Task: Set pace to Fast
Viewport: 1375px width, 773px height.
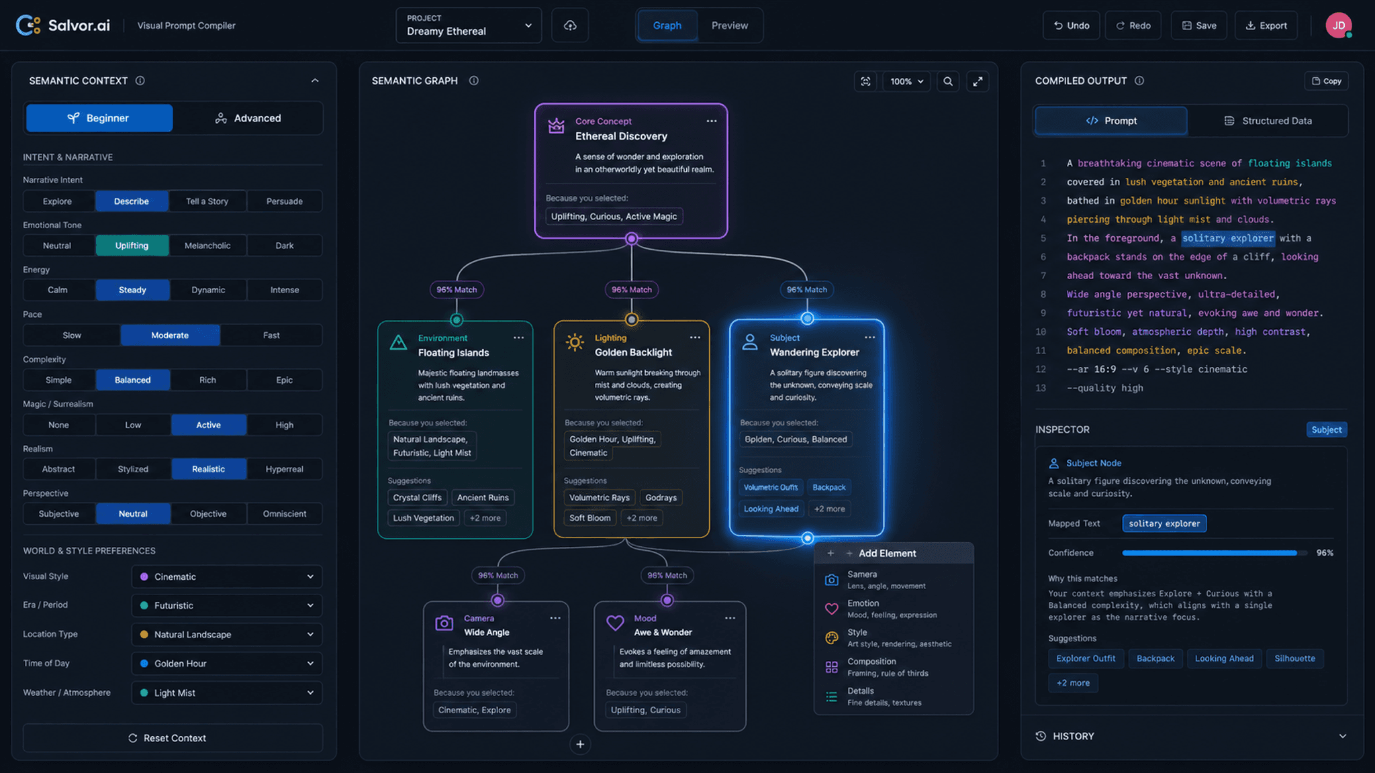Action: click(x=271, y=336)
